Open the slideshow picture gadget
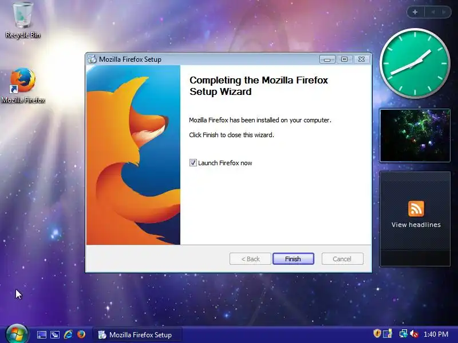The image size is (458, 343). pos(415,135)
